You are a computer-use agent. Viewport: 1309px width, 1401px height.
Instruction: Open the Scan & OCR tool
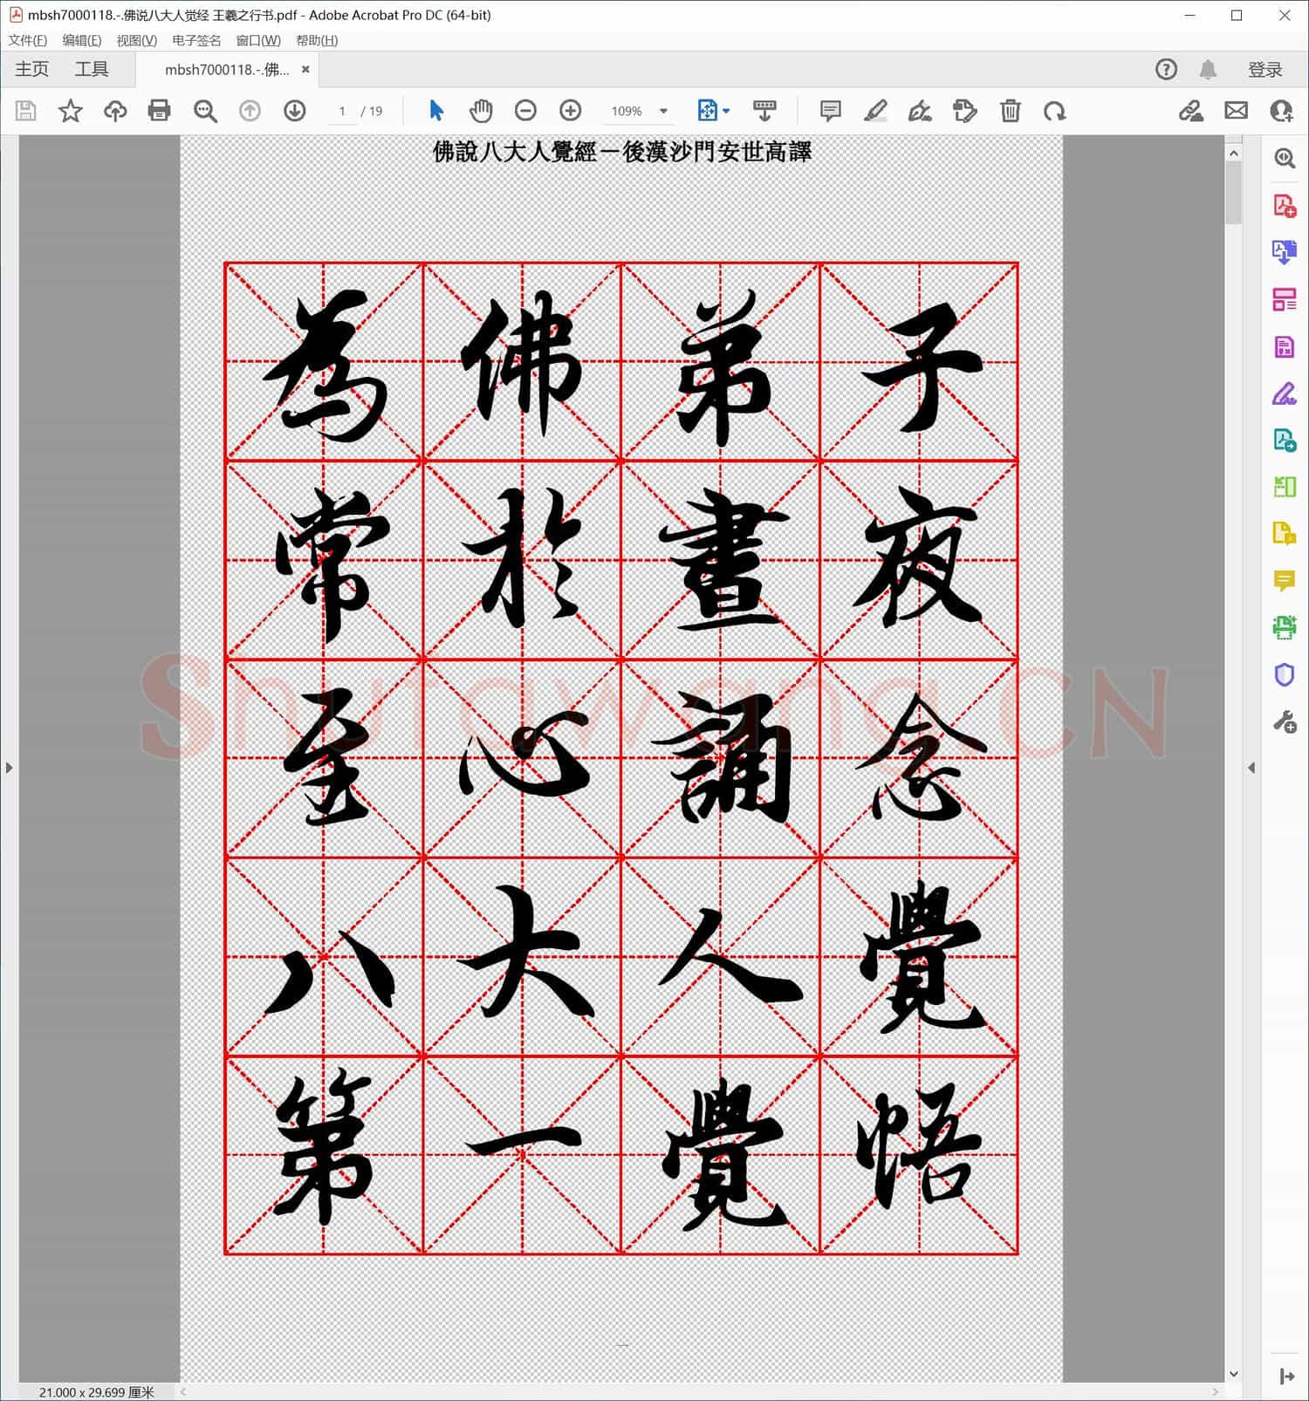pyautogui.click(x=1284, y=627)
